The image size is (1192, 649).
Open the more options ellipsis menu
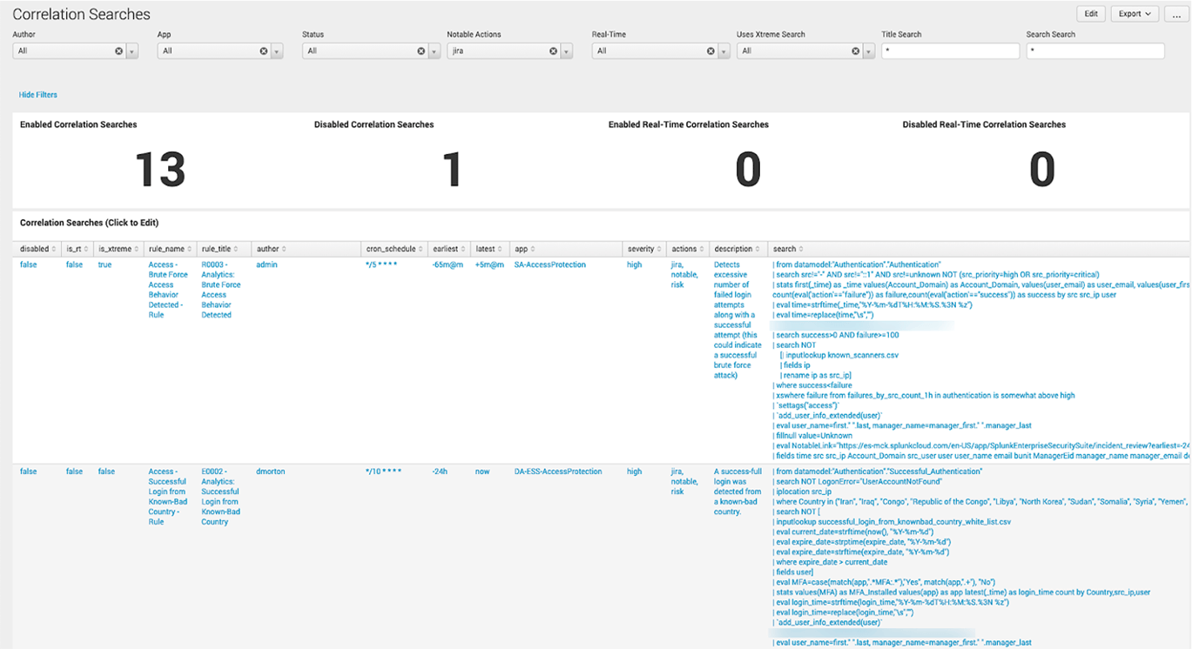pos(1176,14)
